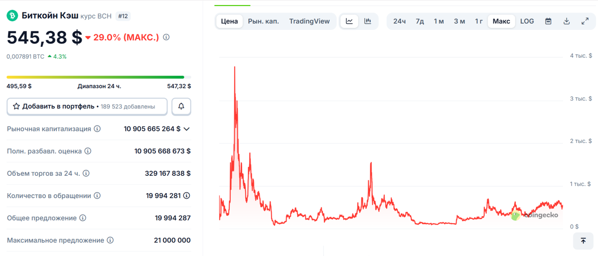598x256 pixels.
Task: Click the bell price alert icon
Action: 181,106
